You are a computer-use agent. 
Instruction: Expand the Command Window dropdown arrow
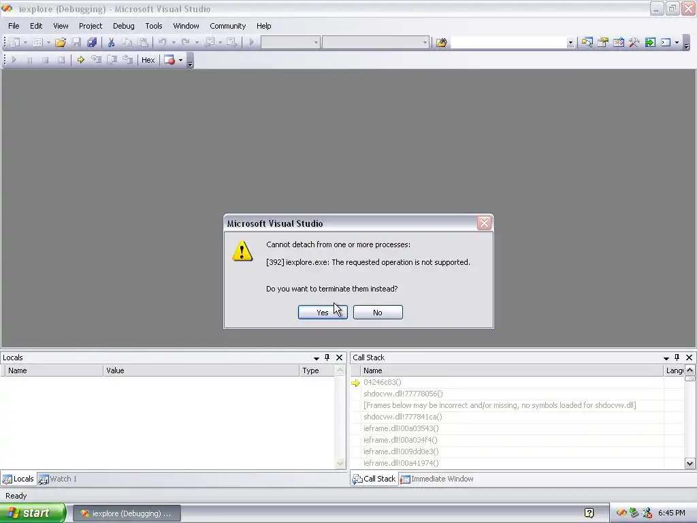(x=677, y=43)
